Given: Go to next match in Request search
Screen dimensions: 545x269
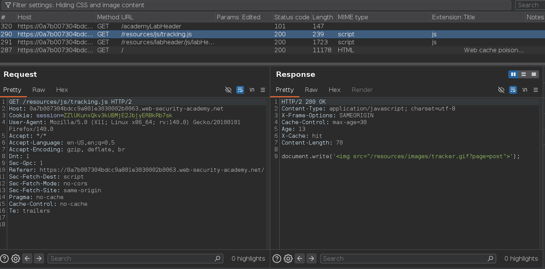Looking at the screenshot, I should click(x=39, y=258).
